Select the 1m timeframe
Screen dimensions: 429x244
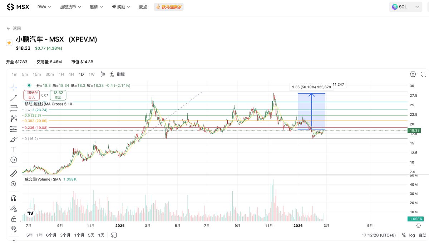click(14, 74)
